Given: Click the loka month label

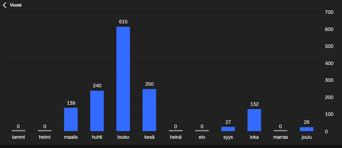Looking at the screenshot, I should [x=254, y=137].
